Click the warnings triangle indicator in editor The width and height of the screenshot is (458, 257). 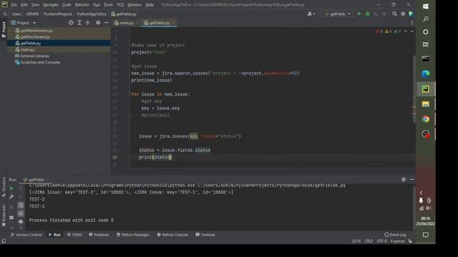[388, 31]
